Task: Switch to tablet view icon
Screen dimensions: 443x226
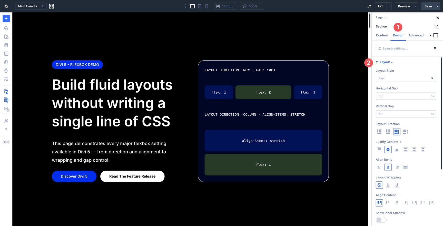Action: pos(200,6)
